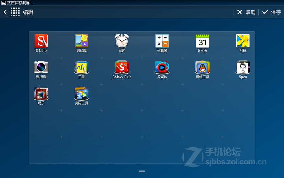Open the 网络工具 folder with QQ penguin

coord(202,67)
